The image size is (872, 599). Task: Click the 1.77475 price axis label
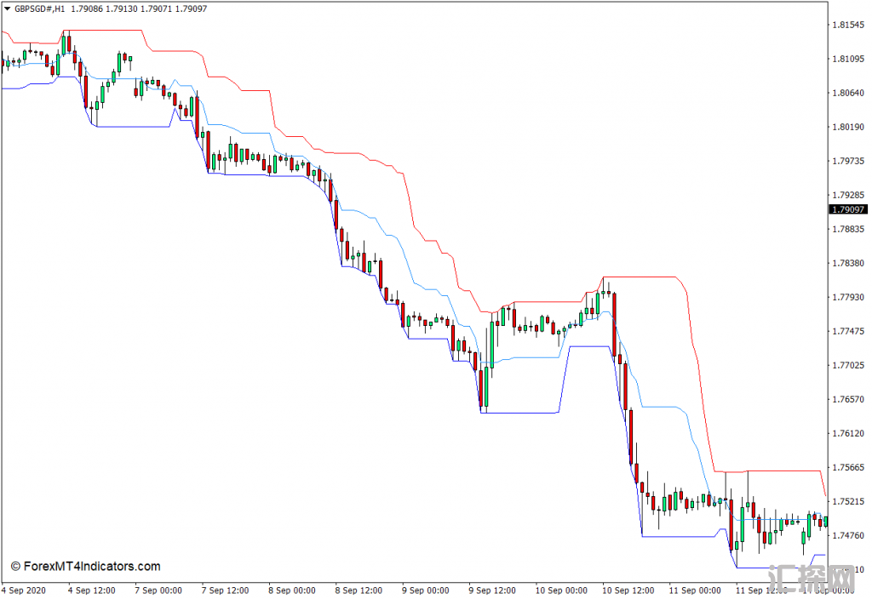pyautogui.click(x=848, y=331)
